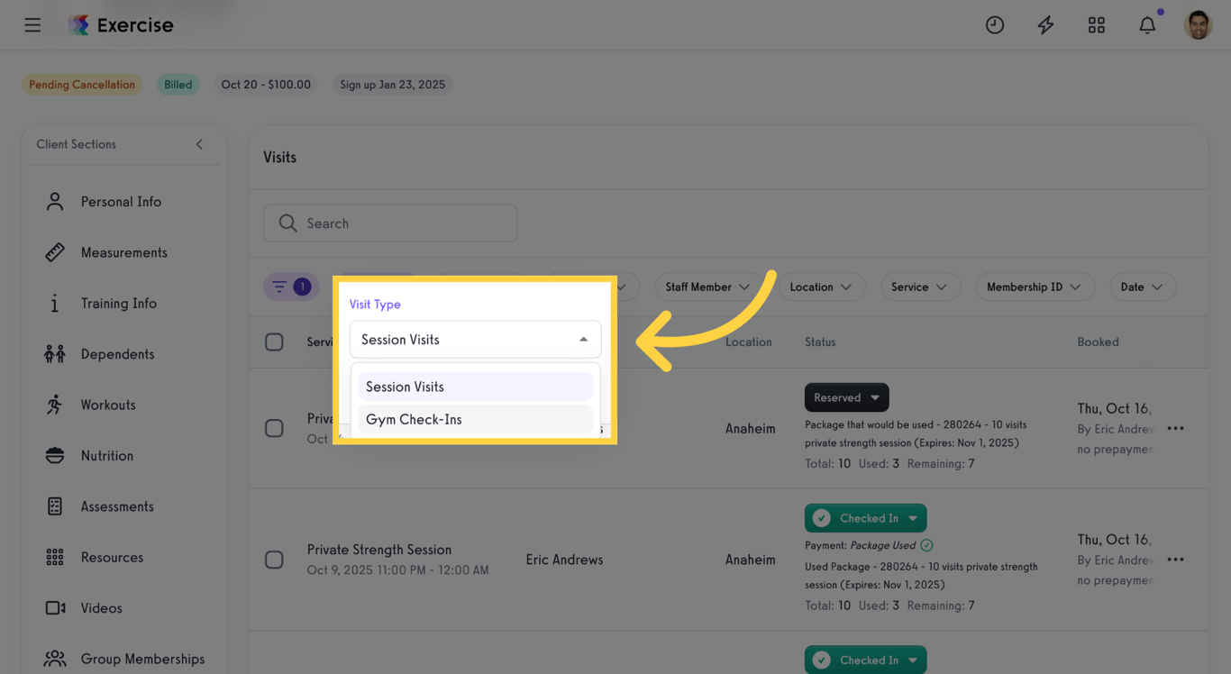Open Videos section label
The width and height of the screenshot is (1231, 674).
click(101, 608)
